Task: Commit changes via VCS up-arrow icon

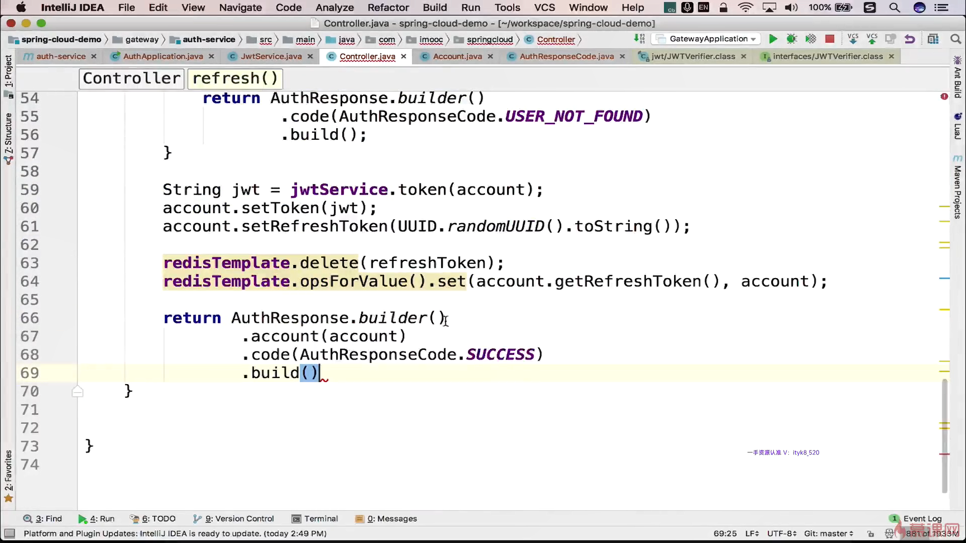Action: [x=872, y=39]
